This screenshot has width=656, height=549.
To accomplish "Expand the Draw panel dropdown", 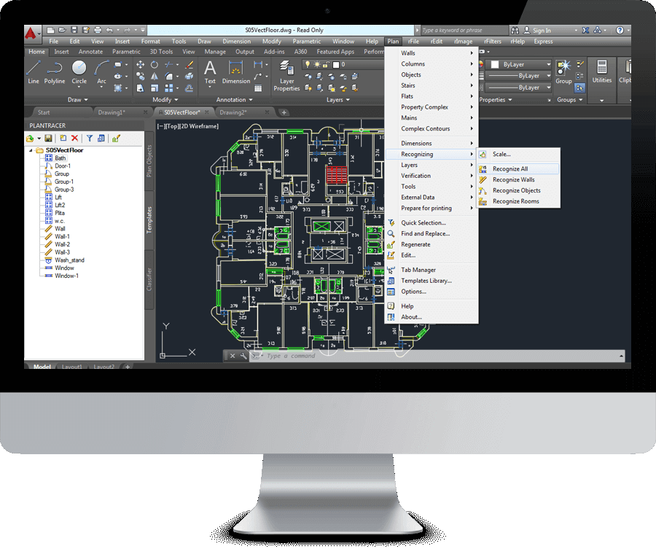I will coord(79,100).
